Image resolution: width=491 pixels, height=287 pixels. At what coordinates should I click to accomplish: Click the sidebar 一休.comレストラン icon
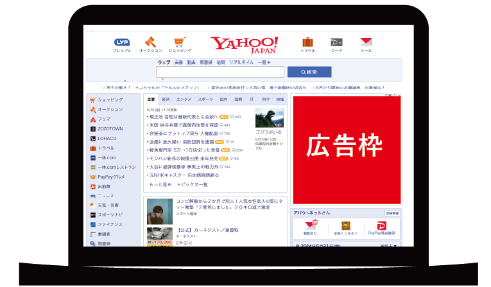point(92,168)
